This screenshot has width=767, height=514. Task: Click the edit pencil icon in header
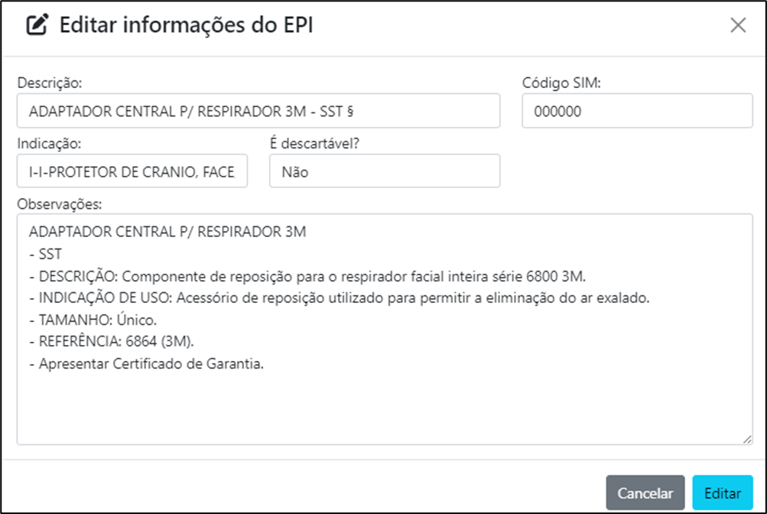point(37,25)
